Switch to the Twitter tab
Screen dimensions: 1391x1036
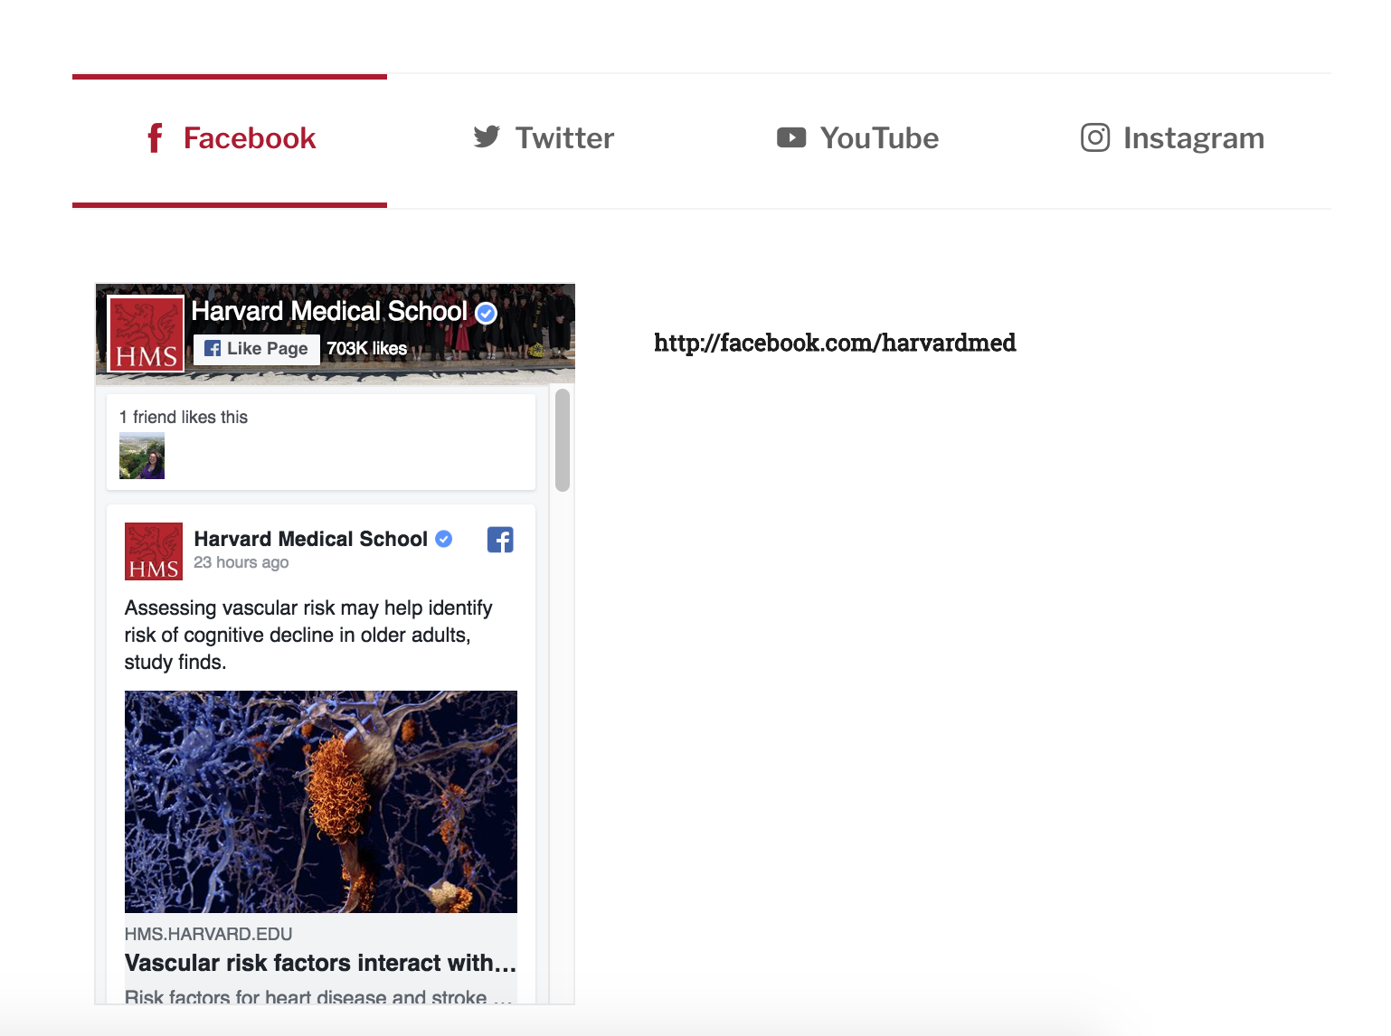click(x=544, y=138)
